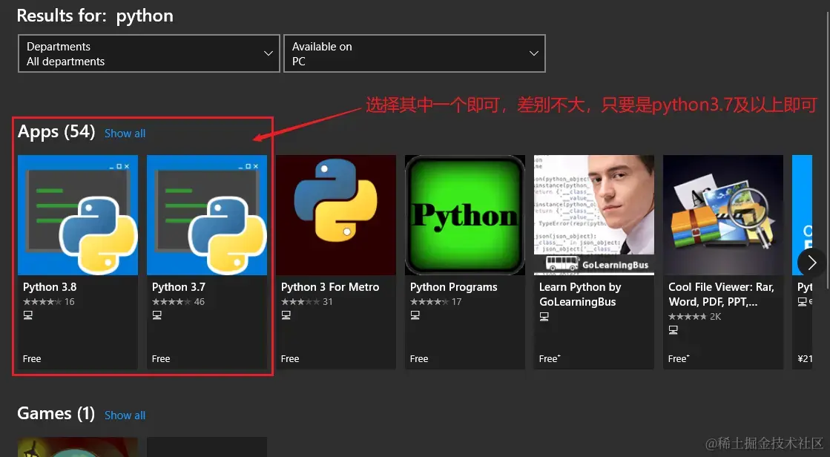Screen dimensions: 830x457
Task: Show all Games results
Action: click(124, 415)
